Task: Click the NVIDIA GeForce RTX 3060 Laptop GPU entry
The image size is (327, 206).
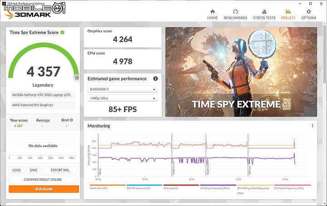Action: (x=43, y=95)
